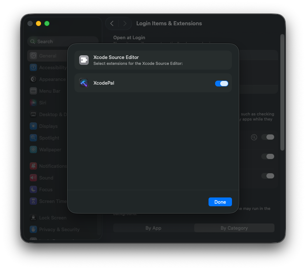Click the yellow minimize window button
Viewport: 306px width, 270px height.
point(38,23)
